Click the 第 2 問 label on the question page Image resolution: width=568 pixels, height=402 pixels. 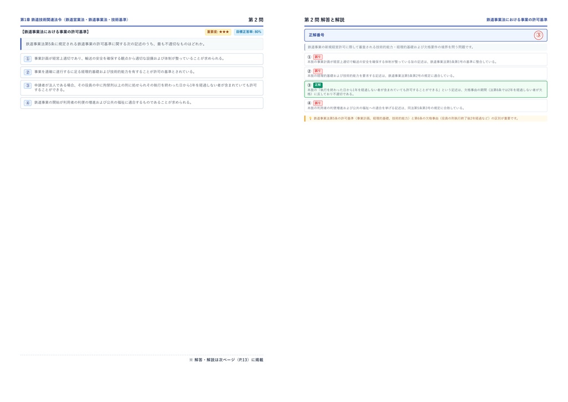coord(256,19)
